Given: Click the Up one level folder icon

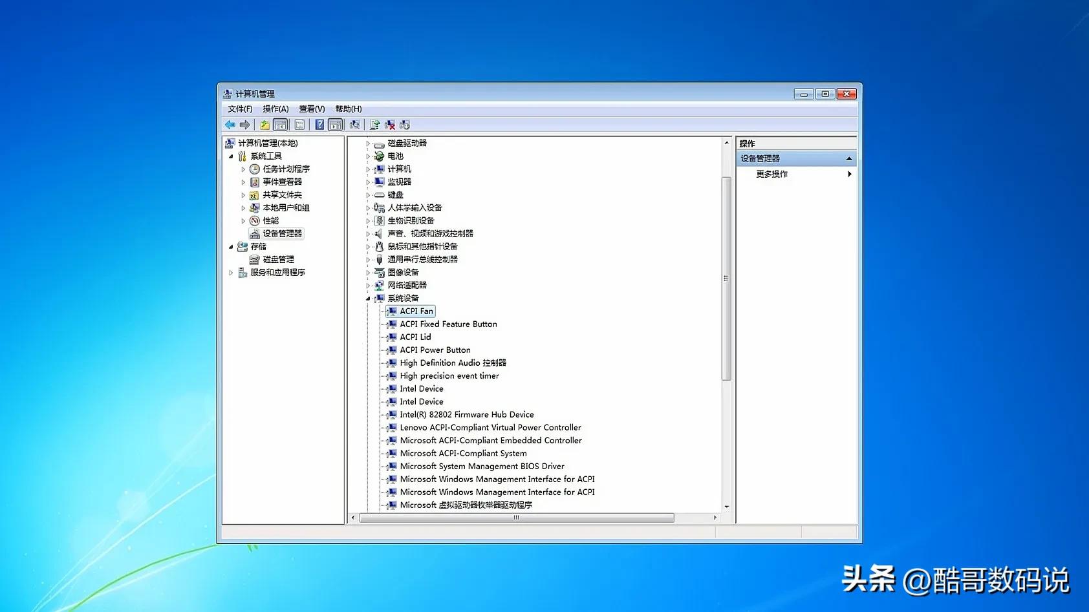Looking at the screenshot, I should 264,125.
